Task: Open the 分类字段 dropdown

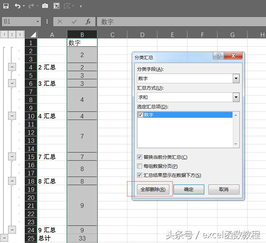Action: 236,79
